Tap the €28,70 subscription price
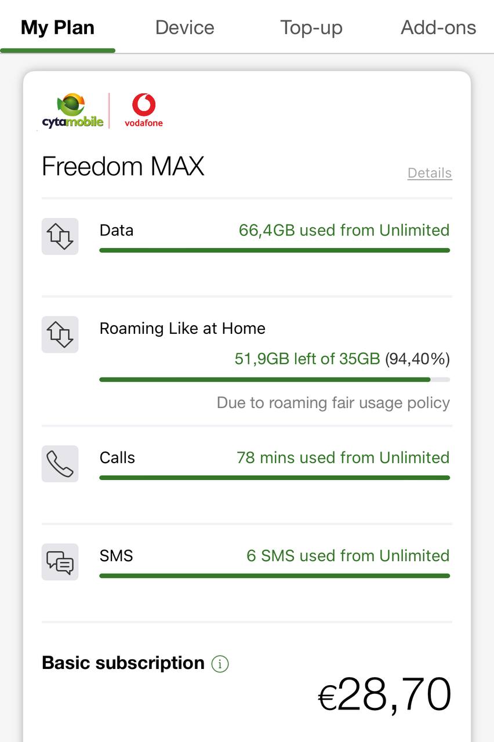Screen dimensions: 494x742 tap(384, 694)
